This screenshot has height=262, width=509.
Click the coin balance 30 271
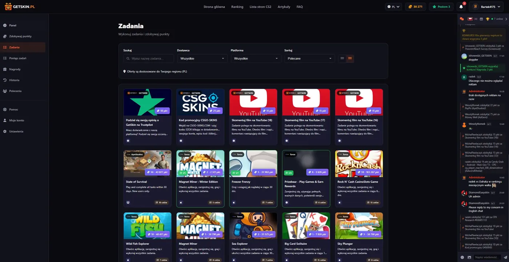[415, 7]
